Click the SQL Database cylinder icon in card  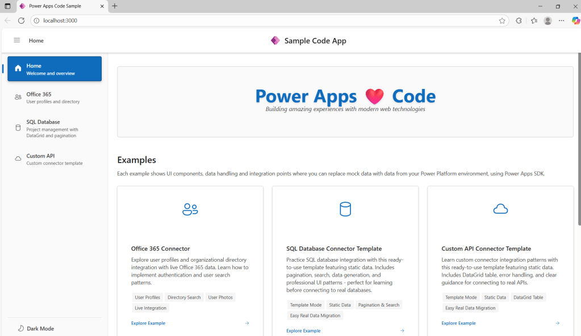pyautogui.click(x=345, y=209)
